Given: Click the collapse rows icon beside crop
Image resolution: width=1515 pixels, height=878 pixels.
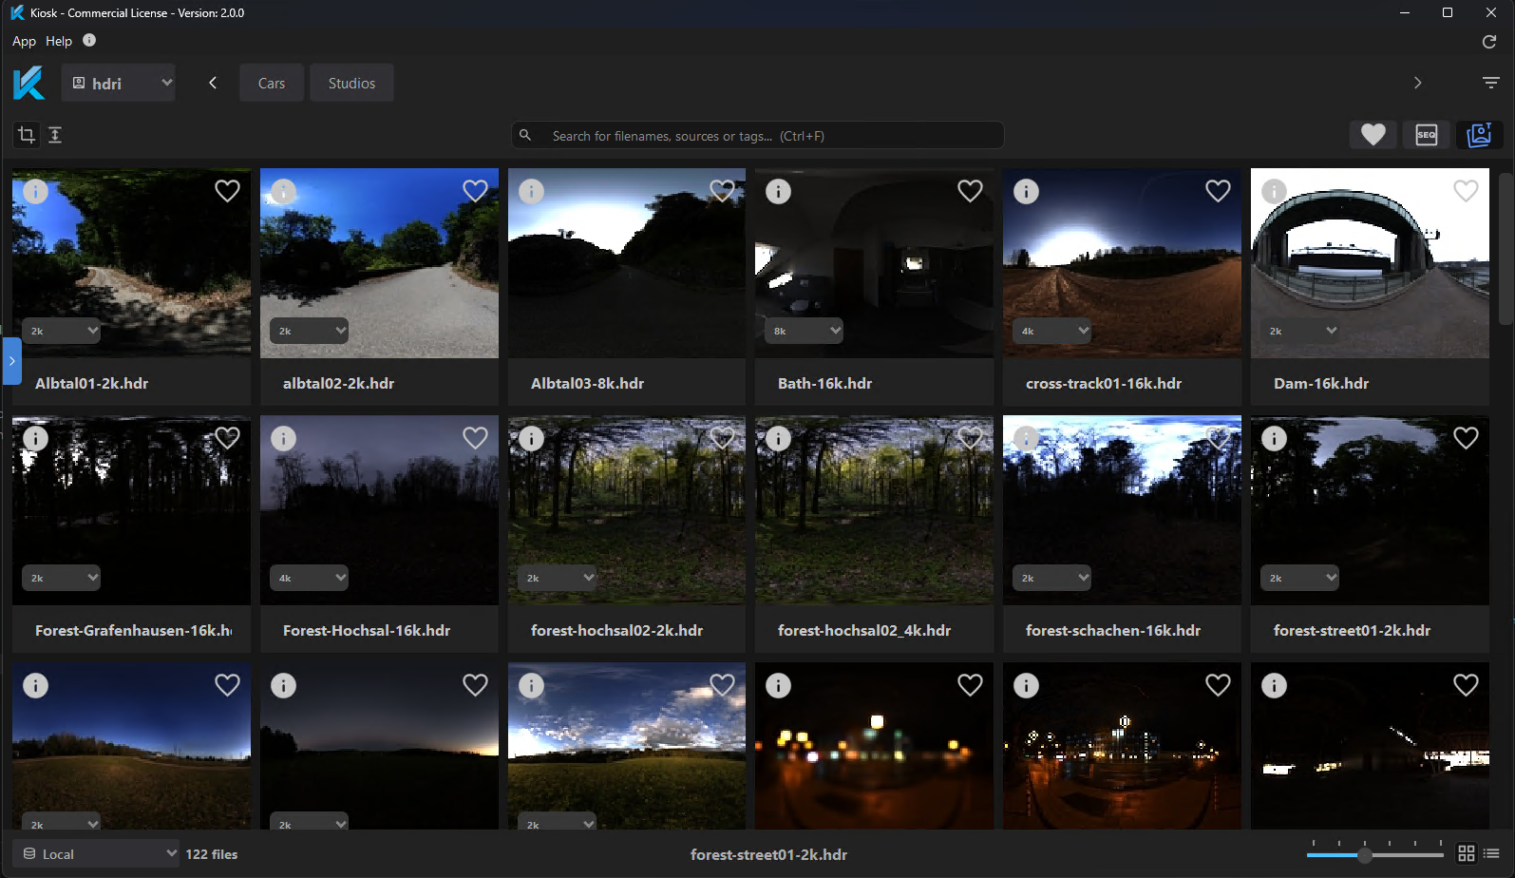Looking at the screenshot, I should pos(55,135).
